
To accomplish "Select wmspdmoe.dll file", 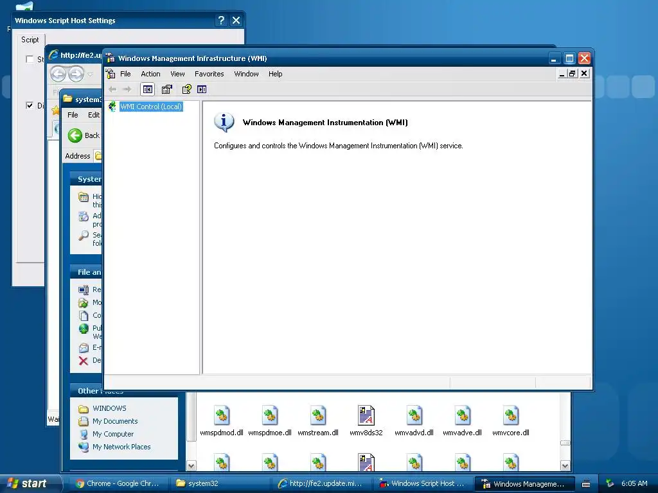I will (x=270, y=421).
